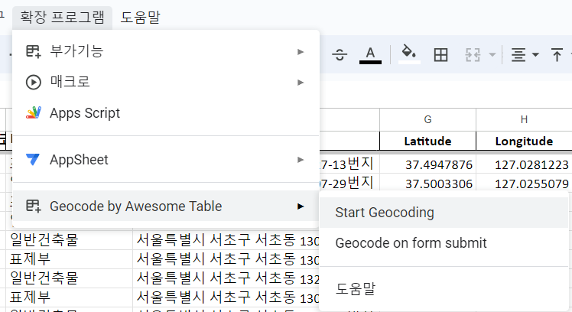Open 부가기능 submenu
The height and width of the screenshot is (312, 572).
(166, 51)
